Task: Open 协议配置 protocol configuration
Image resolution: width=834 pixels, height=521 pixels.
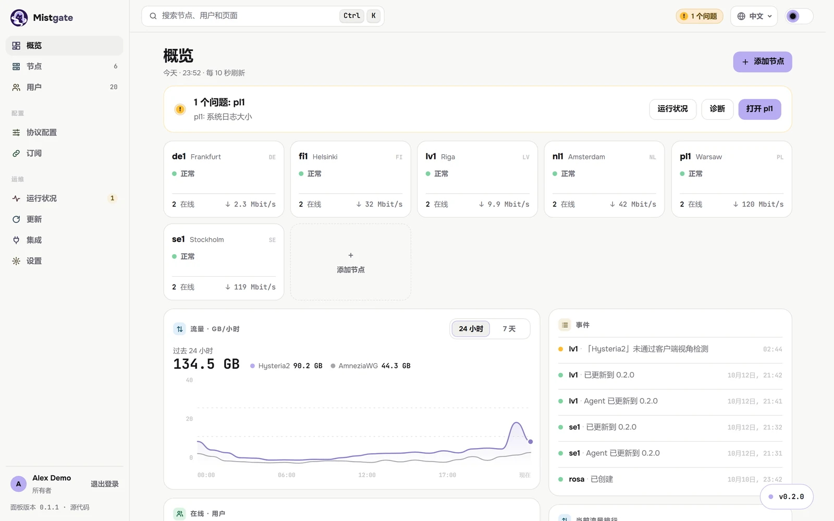Action: coord(64,133)
